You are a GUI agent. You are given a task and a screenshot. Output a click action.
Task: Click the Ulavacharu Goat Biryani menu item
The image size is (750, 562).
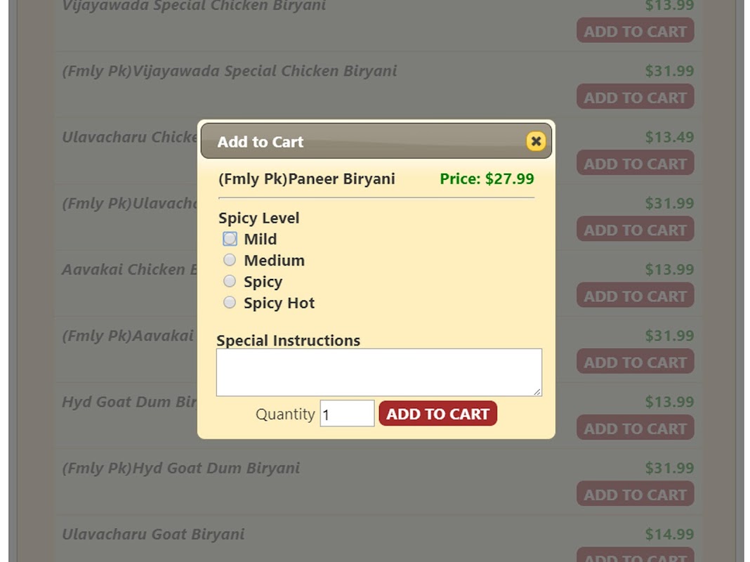pyautogui.click(x=153, y=534)
